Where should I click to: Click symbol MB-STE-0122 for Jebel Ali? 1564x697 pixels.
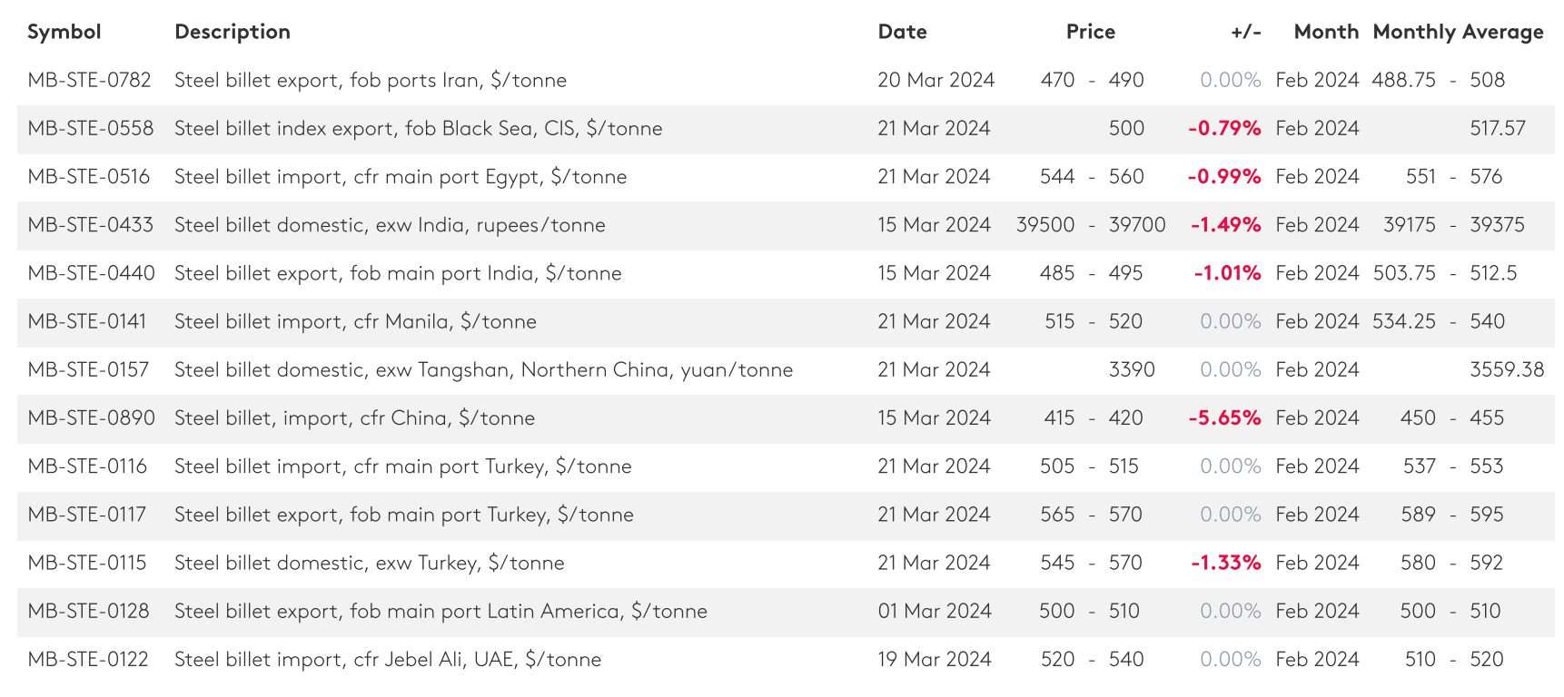coord(88,659)
